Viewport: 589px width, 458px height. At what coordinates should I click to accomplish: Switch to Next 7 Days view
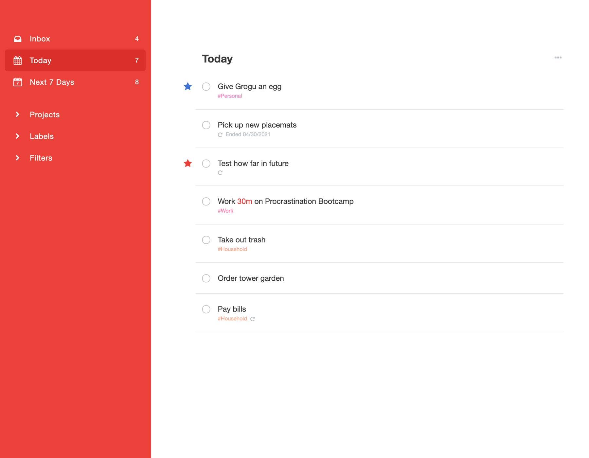point(75,82)
